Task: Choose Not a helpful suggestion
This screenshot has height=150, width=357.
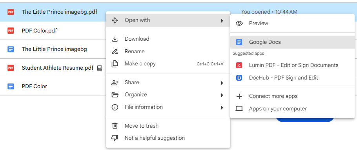Action: 168,138
